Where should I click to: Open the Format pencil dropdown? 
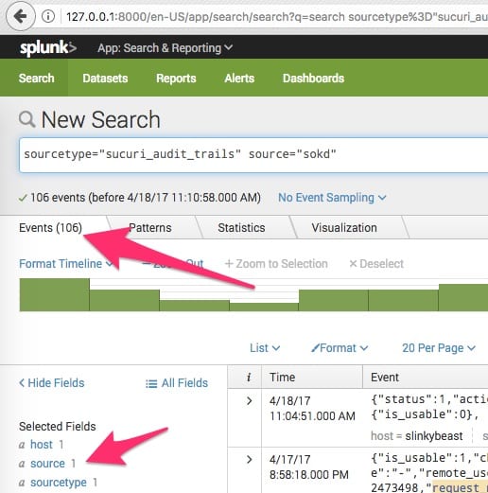pyautogui.click(x=340, y=348)
